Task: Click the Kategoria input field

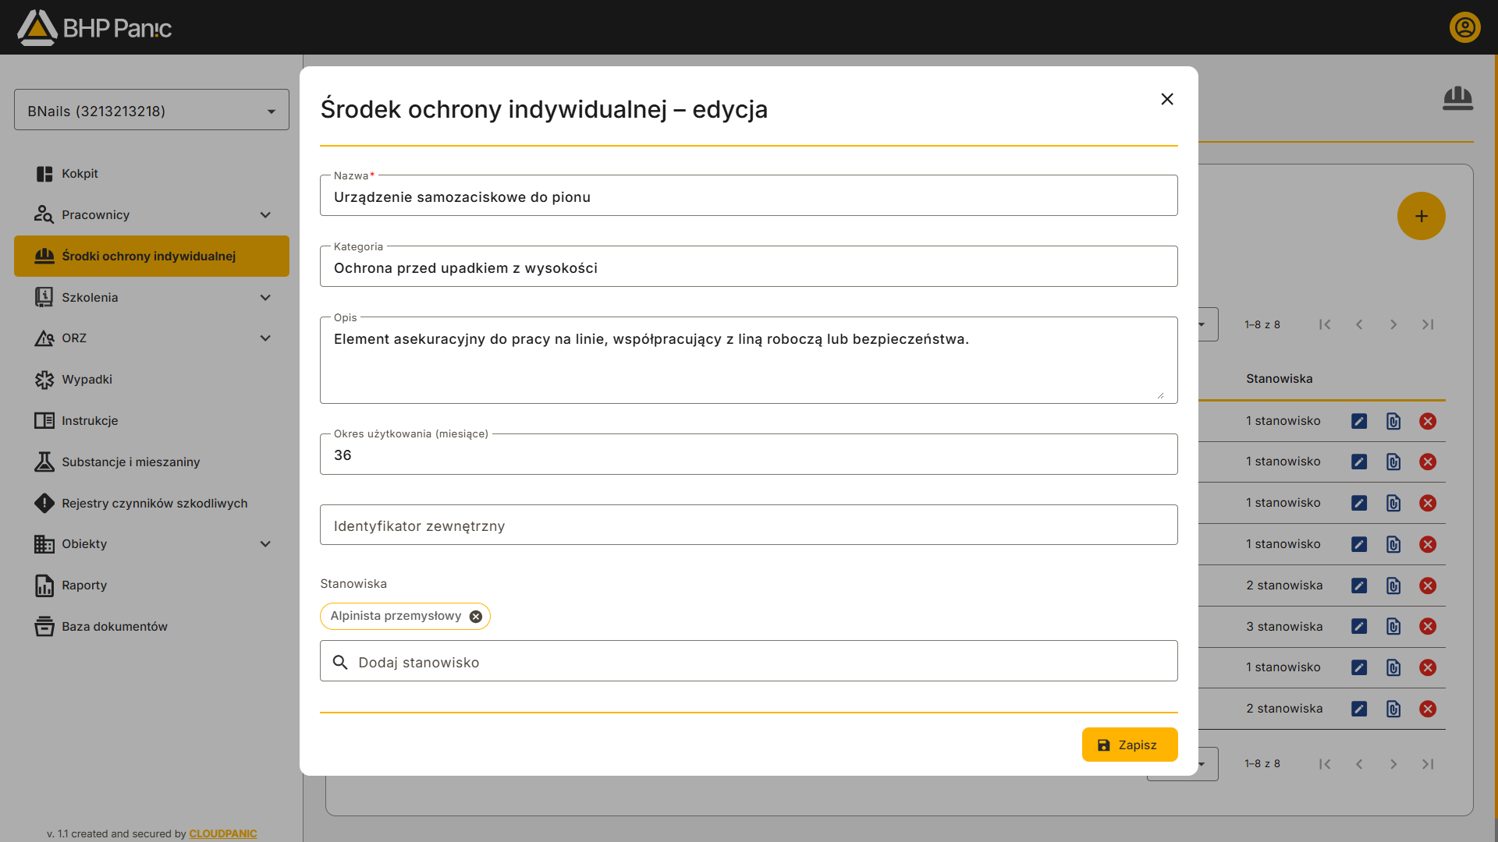Action: click(748, 267)
